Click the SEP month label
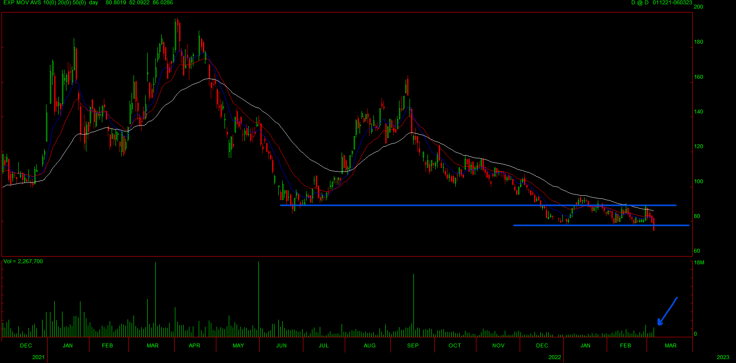Viewport: 736px width, 363px height. click(x=413, y=345)
